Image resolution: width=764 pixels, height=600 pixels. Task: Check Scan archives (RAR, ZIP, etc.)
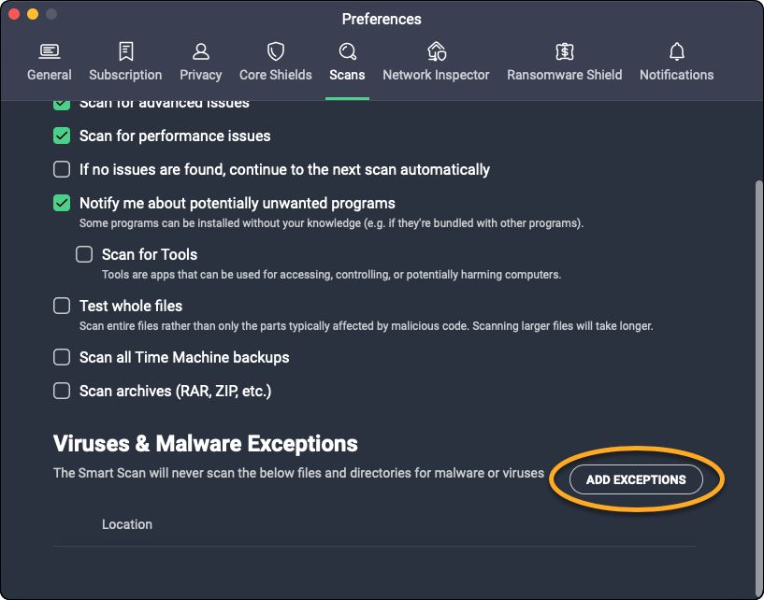pyautogui.click(x=62, y=391)
